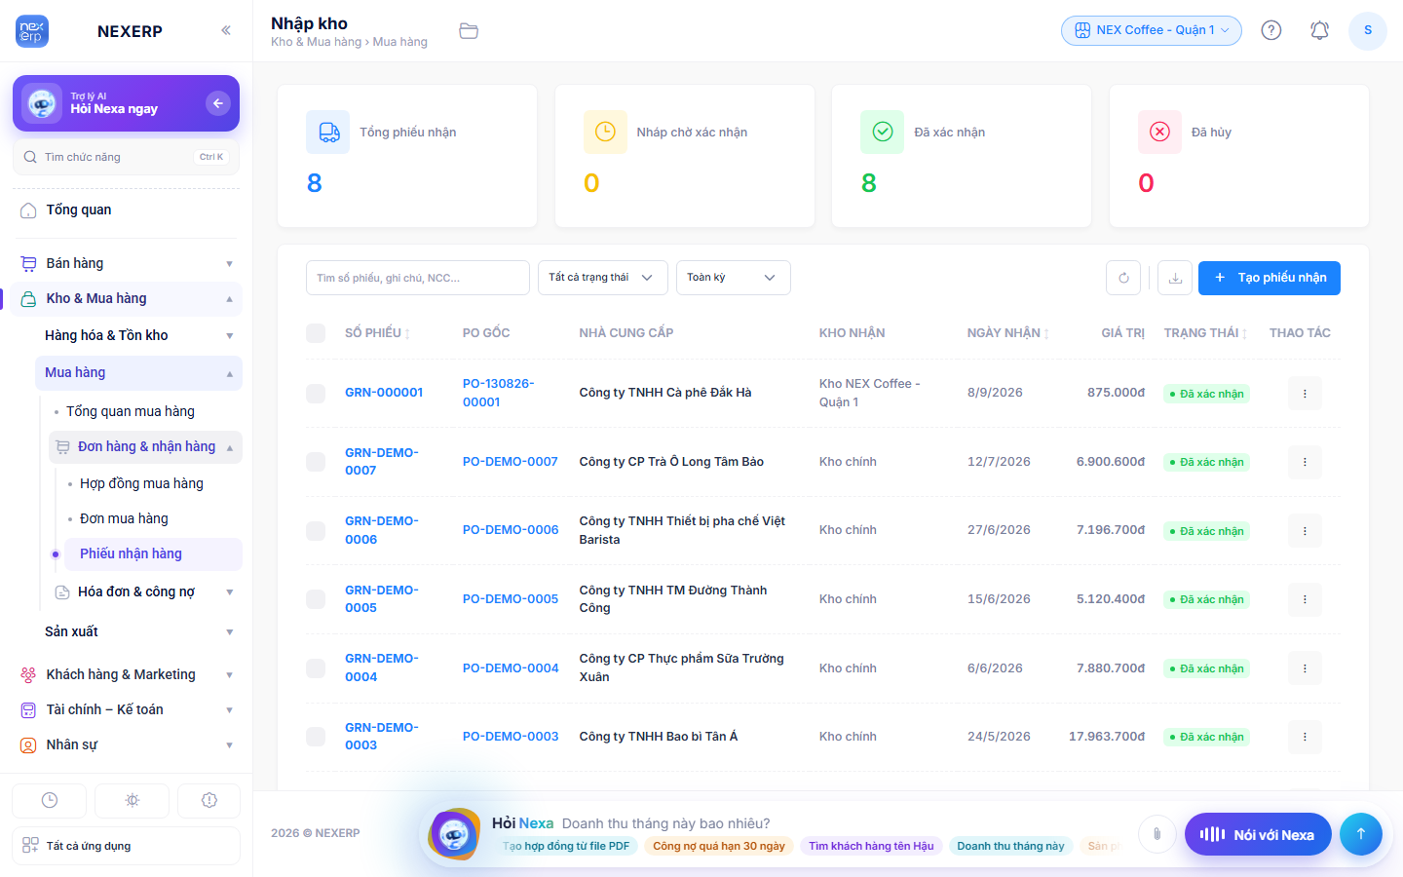1403x877 pixels.
Task: Expand the Khách hàng & Marketing arrow
Action: click(230, 675)
